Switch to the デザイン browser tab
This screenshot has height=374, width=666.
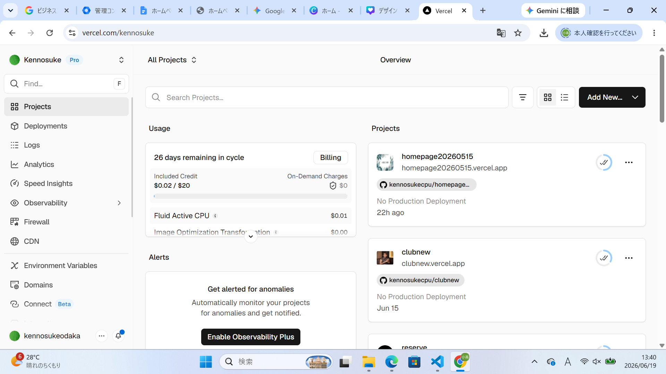pyautogui.click(x=388, y=10)
